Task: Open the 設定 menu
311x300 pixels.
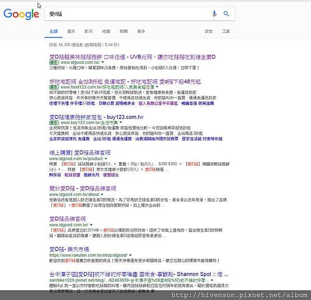Action: [x=209, y=31]
